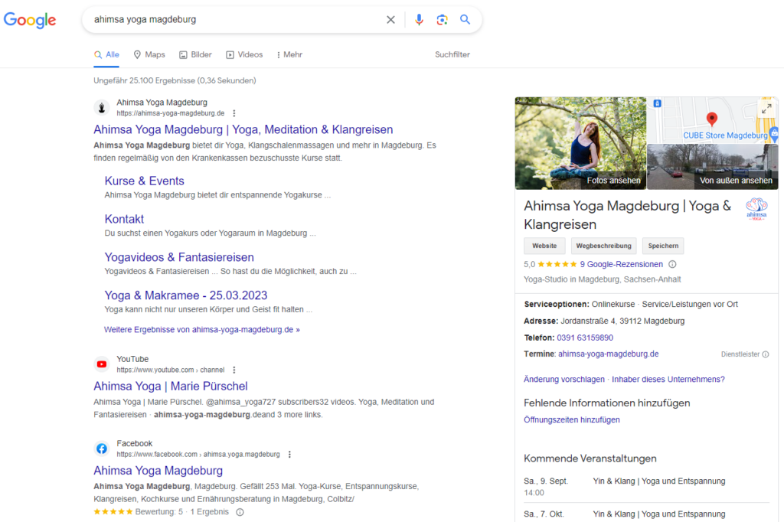Start voice search with microphone icon

coord(419,19)
